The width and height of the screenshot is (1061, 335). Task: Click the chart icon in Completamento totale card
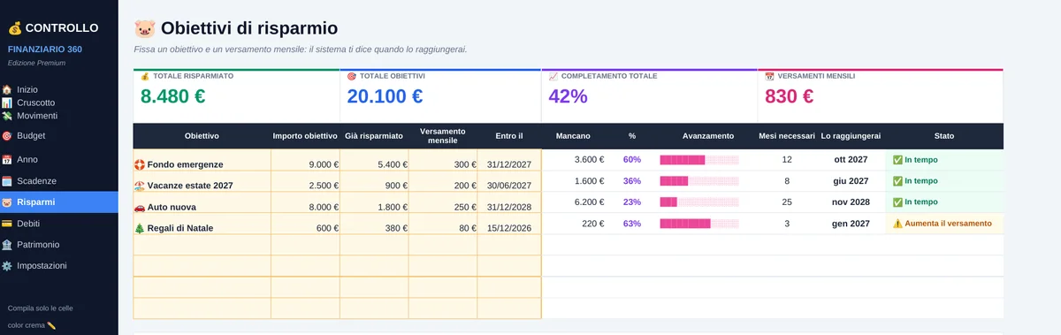pyautogui.click(x=553, y=77)
